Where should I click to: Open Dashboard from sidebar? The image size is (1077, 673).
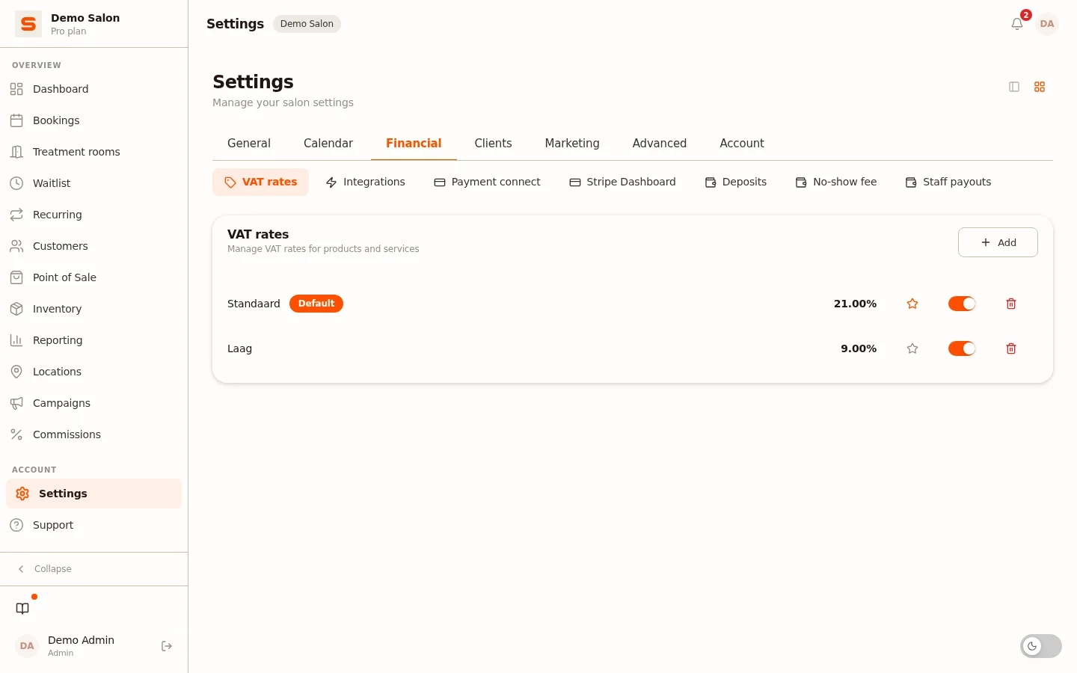93,89
